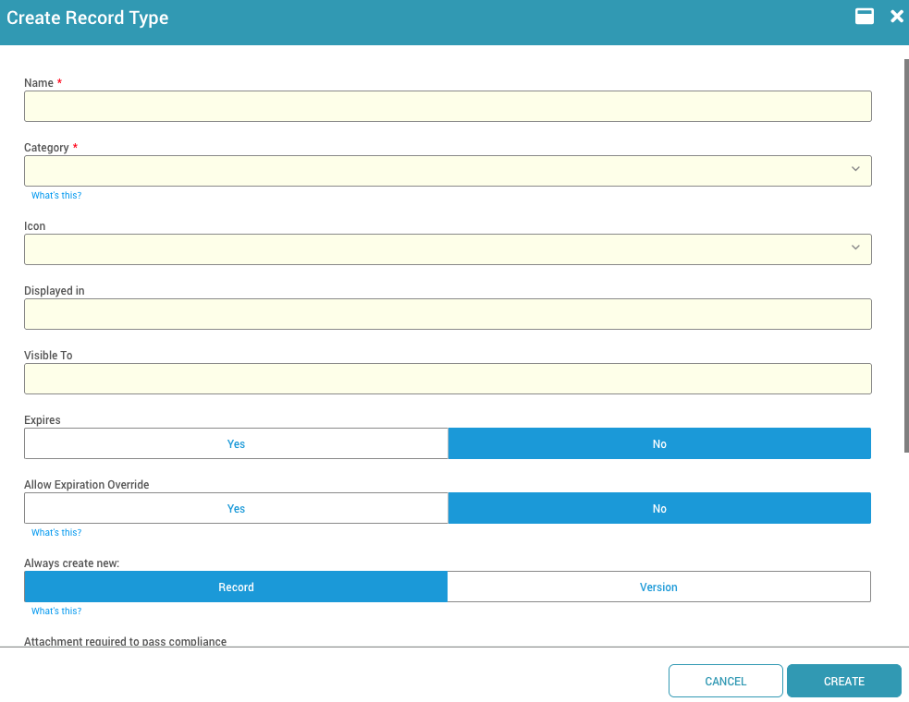Enable Allow Expiration Override with Yes
Image resolution: width=909 pixels, height=702 pixels.
click(236, 509)
